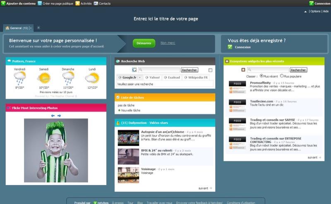Select the Plus récent radio button
Screen dimensions: 331x204
(261, 76)
